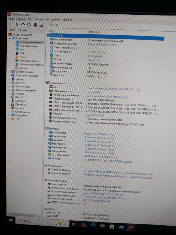The image size is (176, 235).
Task: Open the Обране menu
Action: (x=39, y=19)
